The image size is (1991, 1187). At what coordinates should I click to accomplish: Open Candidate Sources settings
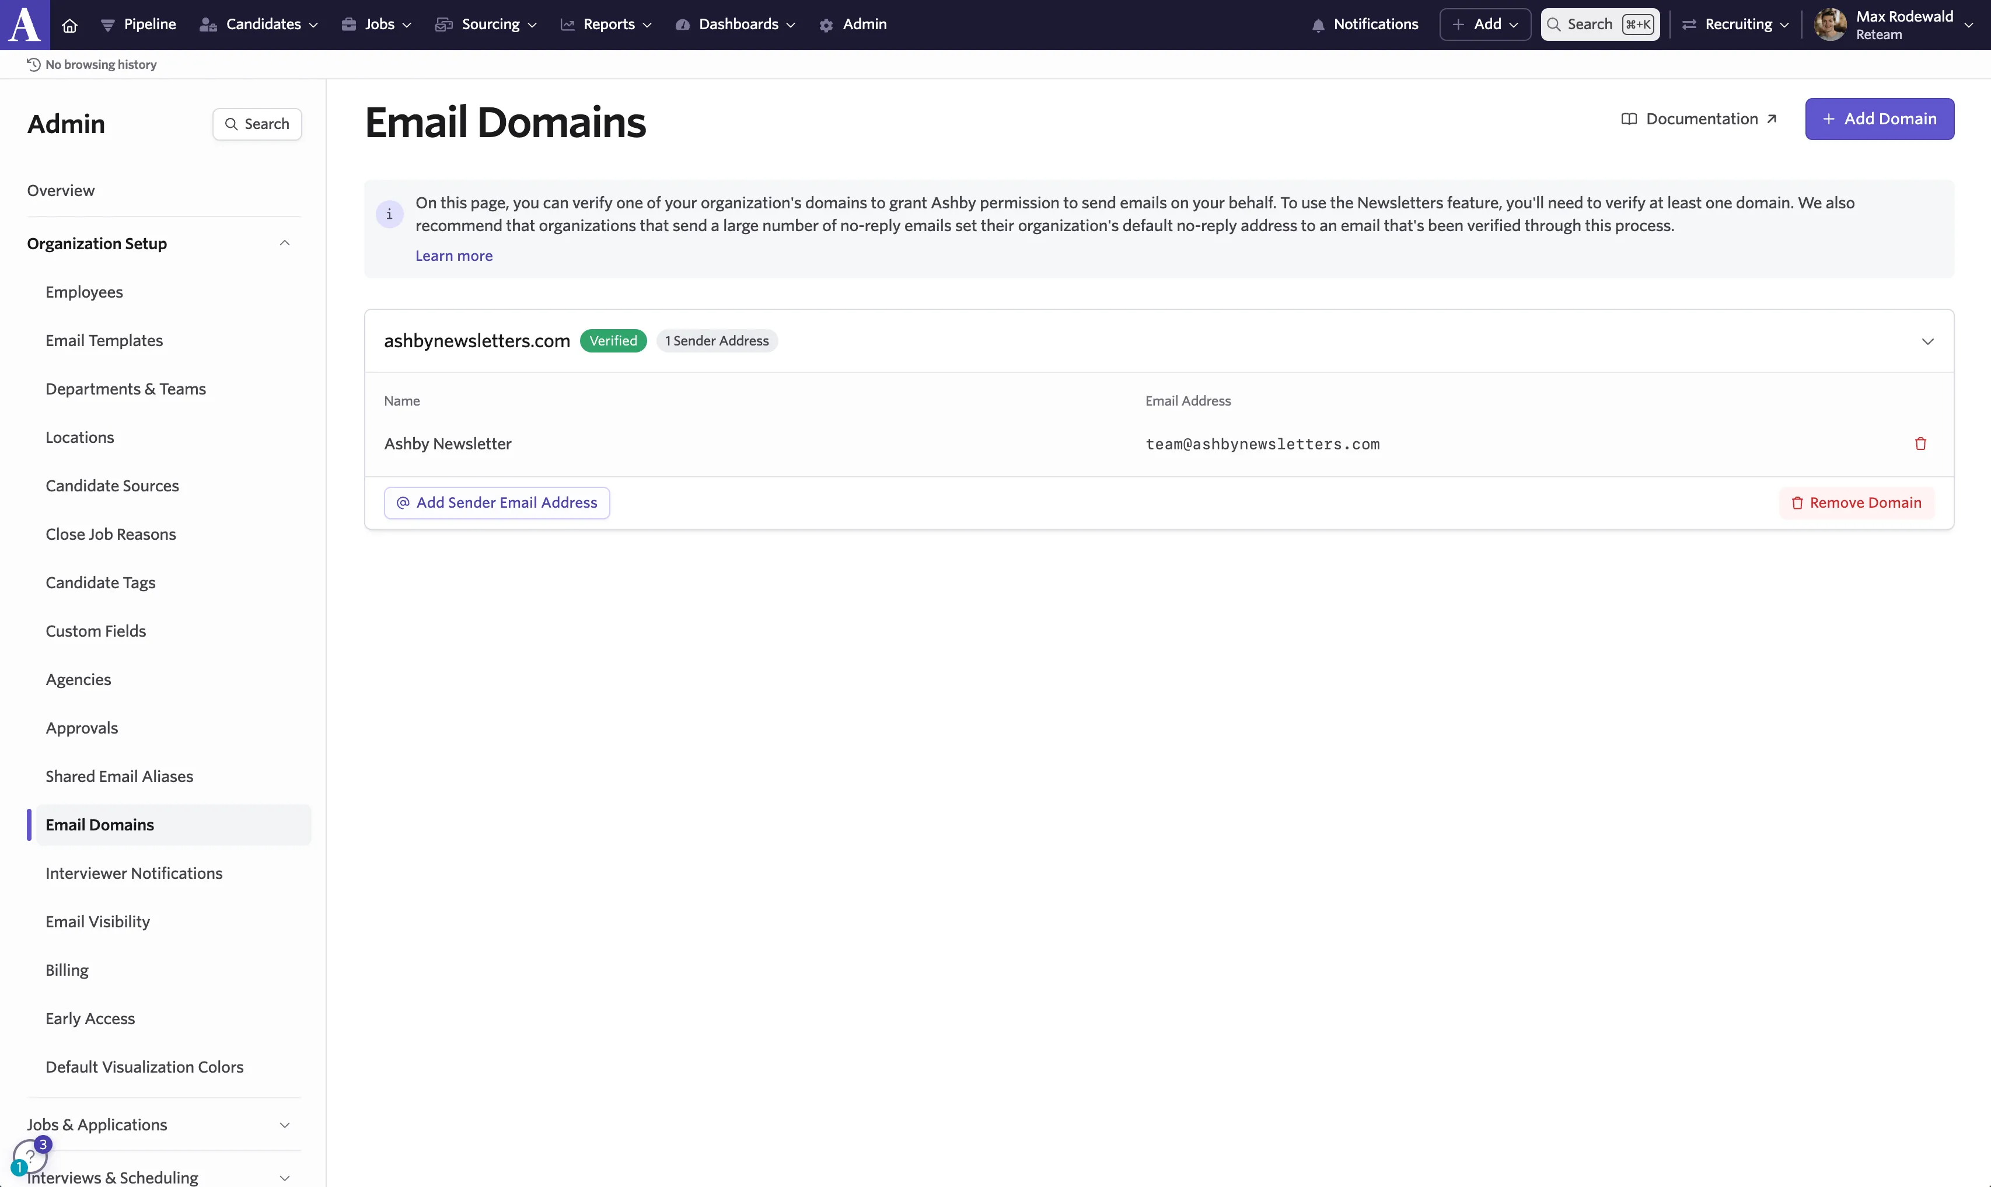(112, 486)
